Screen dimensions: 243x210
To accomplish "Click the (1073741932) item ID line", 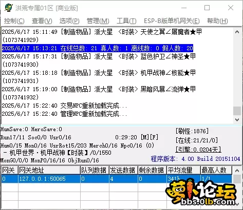I will tap(21, 97).
